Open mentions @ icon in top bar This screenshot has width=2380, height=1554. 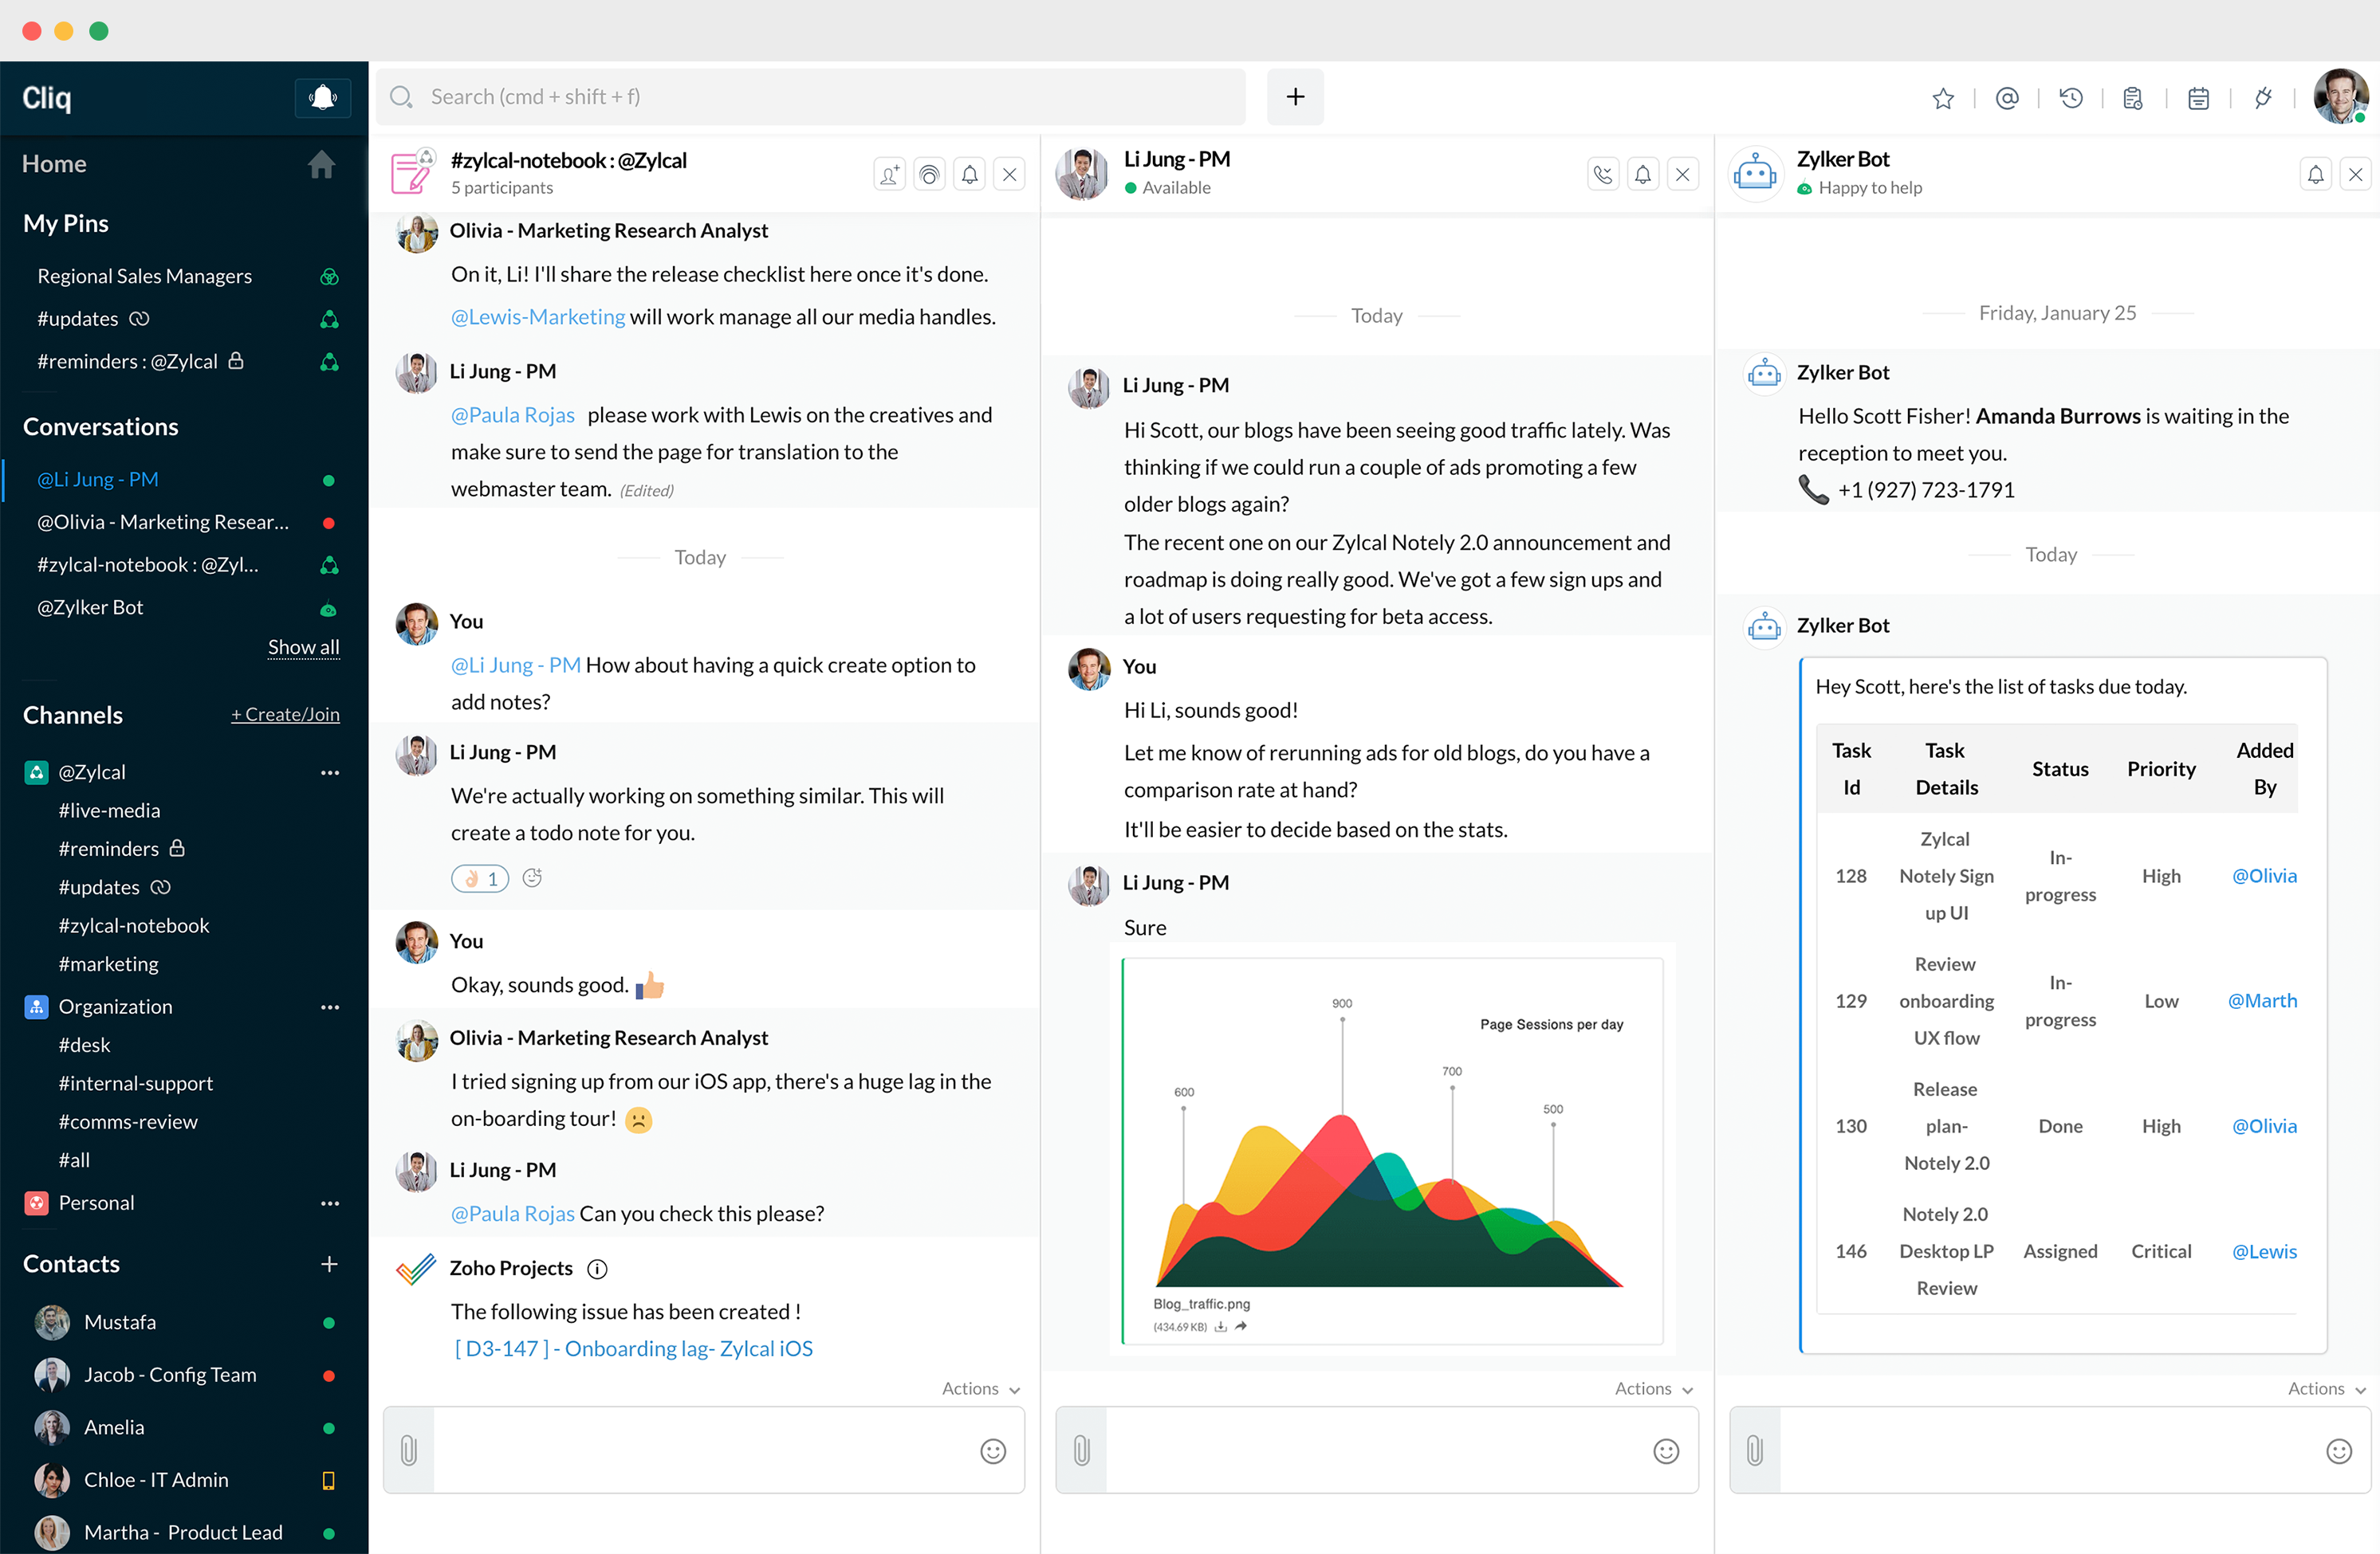[2006, 98]
